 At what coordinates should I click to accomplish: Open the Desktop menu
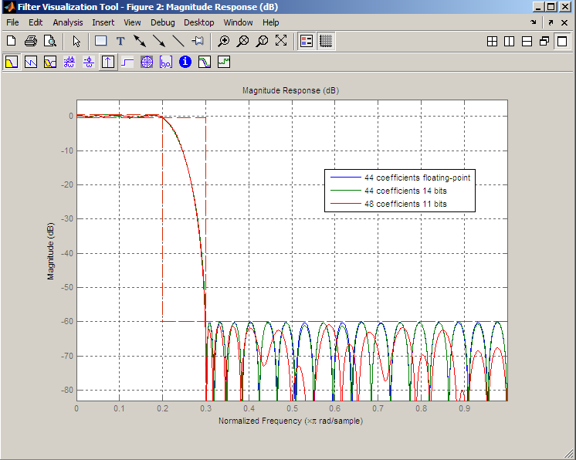click(x=199, y=22)
